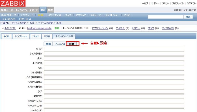
Task: Click the MACアドレスB input field
Action: [114, 106]
